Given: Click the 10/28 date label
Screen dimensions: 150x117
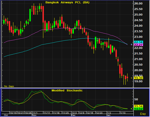Looking at the screenshot, I should click(28, 113).
